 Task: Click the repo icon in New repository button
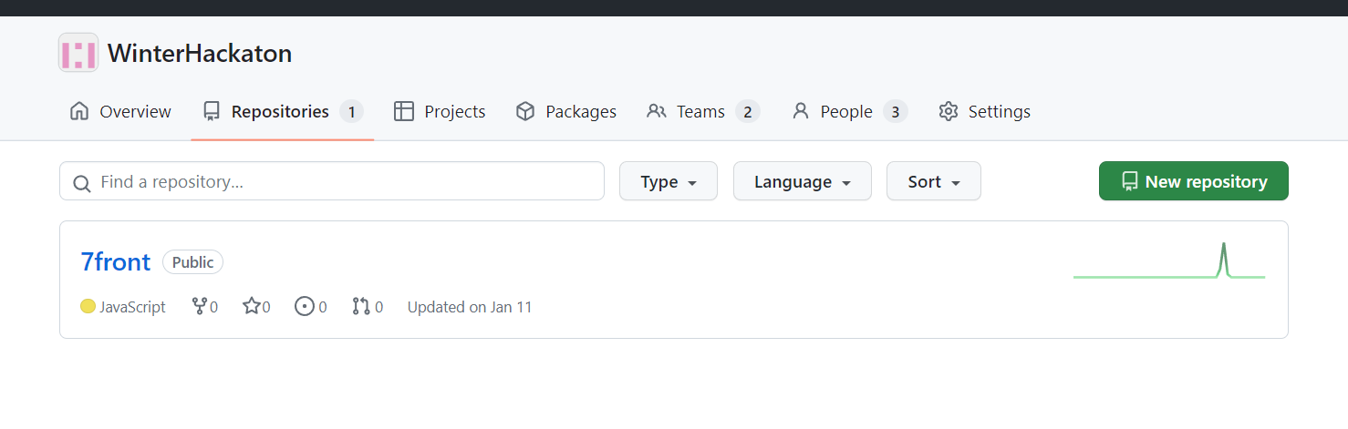[x=1130, y=181]
